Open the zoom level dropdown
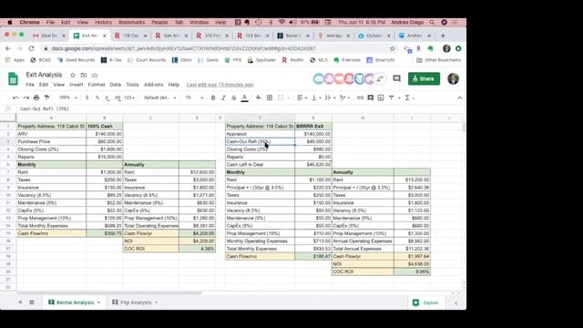The width and height of the screenshot is (583, 328). point(68,97)
